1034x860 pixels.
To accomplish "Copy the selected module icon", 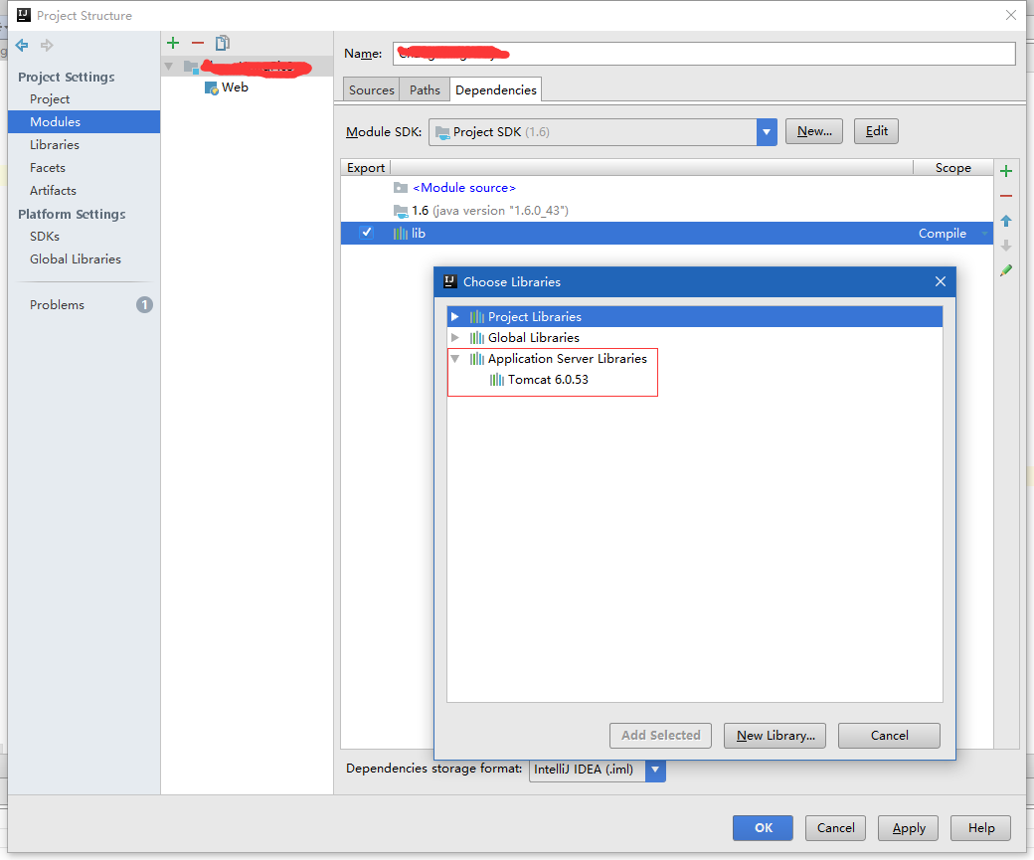I will [223, 43].
